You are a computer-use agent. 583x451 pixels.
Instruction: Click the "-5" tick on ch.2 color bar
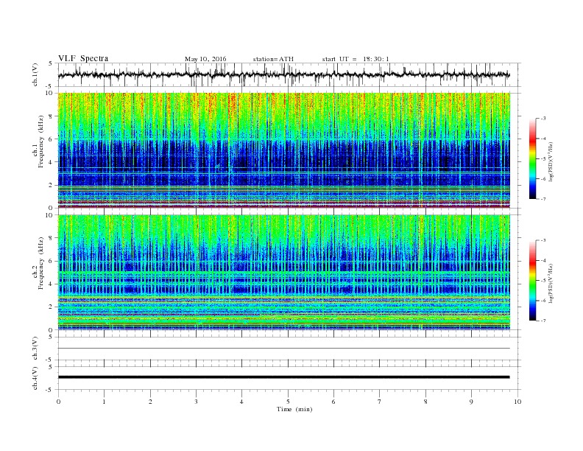[543, 281]
